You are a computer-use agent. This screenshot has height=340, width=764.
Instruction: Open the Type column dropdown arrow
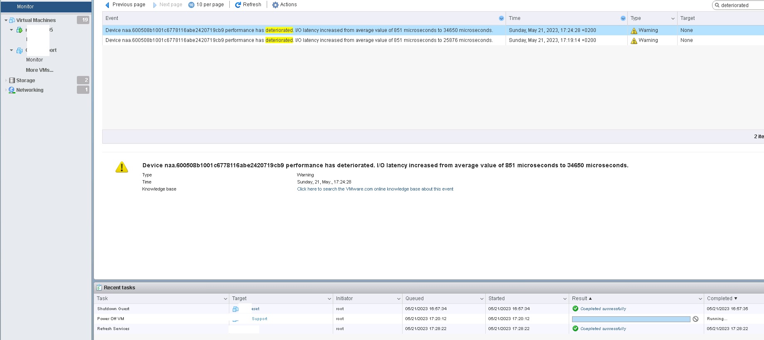pos(673,18)
